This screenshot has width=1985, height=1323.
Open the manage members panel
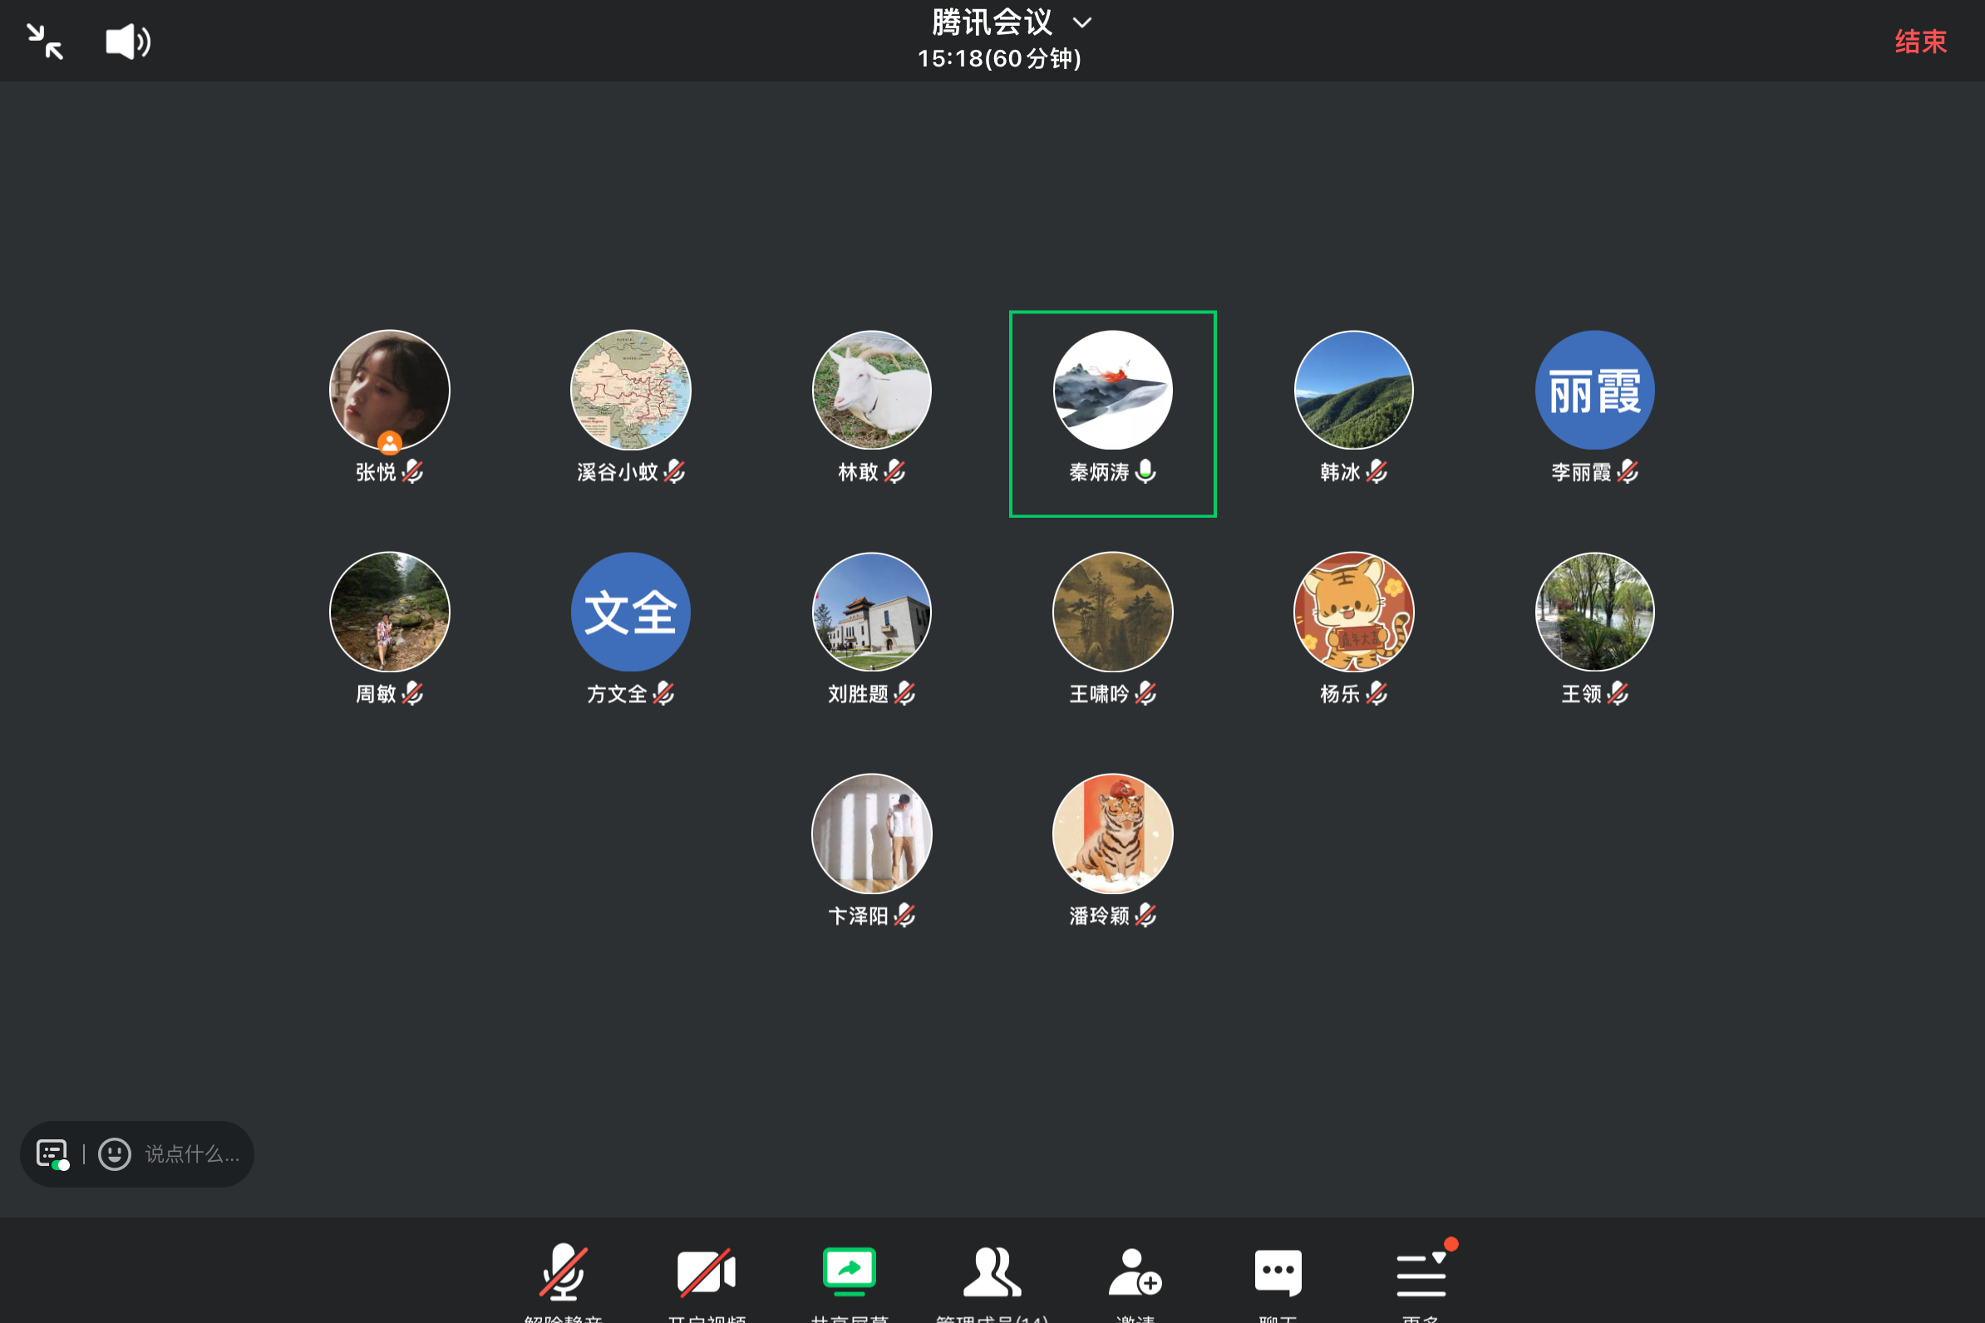point(992,1272)
